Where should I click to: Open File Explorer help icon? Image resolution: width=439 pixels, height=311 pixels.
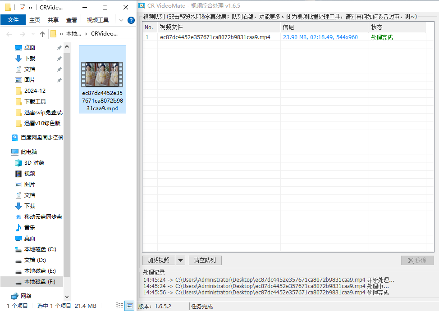131,20
